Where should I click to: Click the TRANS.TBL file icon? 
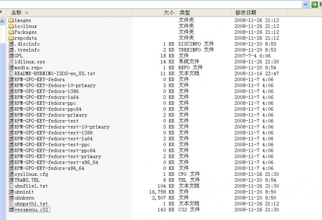pos(11,180)
